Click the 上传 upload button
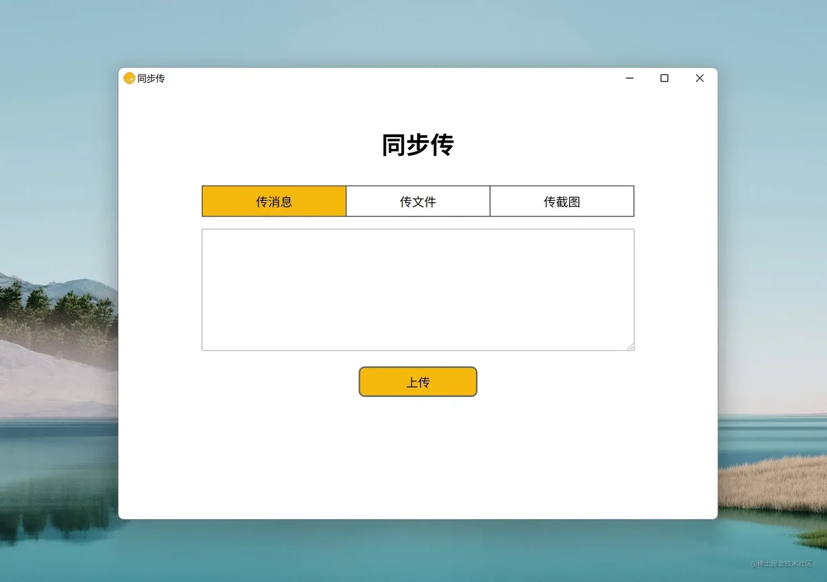827x582 pixels. (x=418, y=382)
